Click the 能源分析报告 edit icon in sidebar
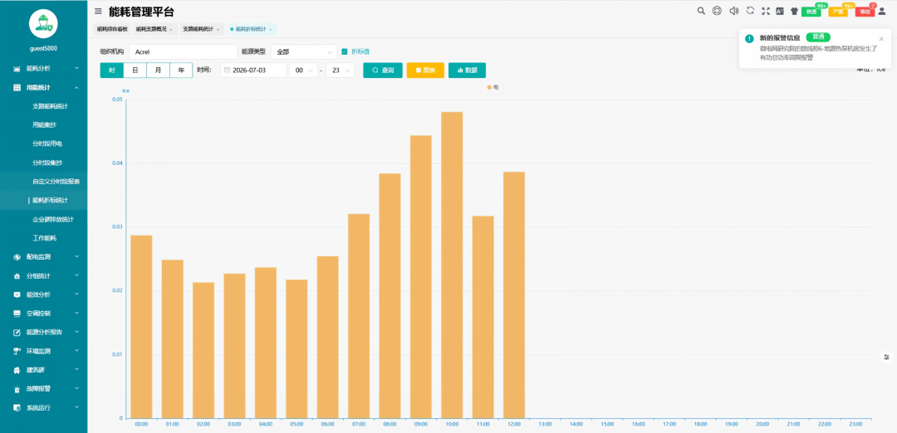The image size is (897, 433). pos(17,333)
